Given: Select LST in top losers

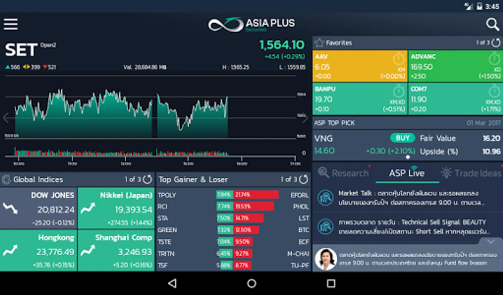Looking at the screenshot, I should click(x=304, y=218).
